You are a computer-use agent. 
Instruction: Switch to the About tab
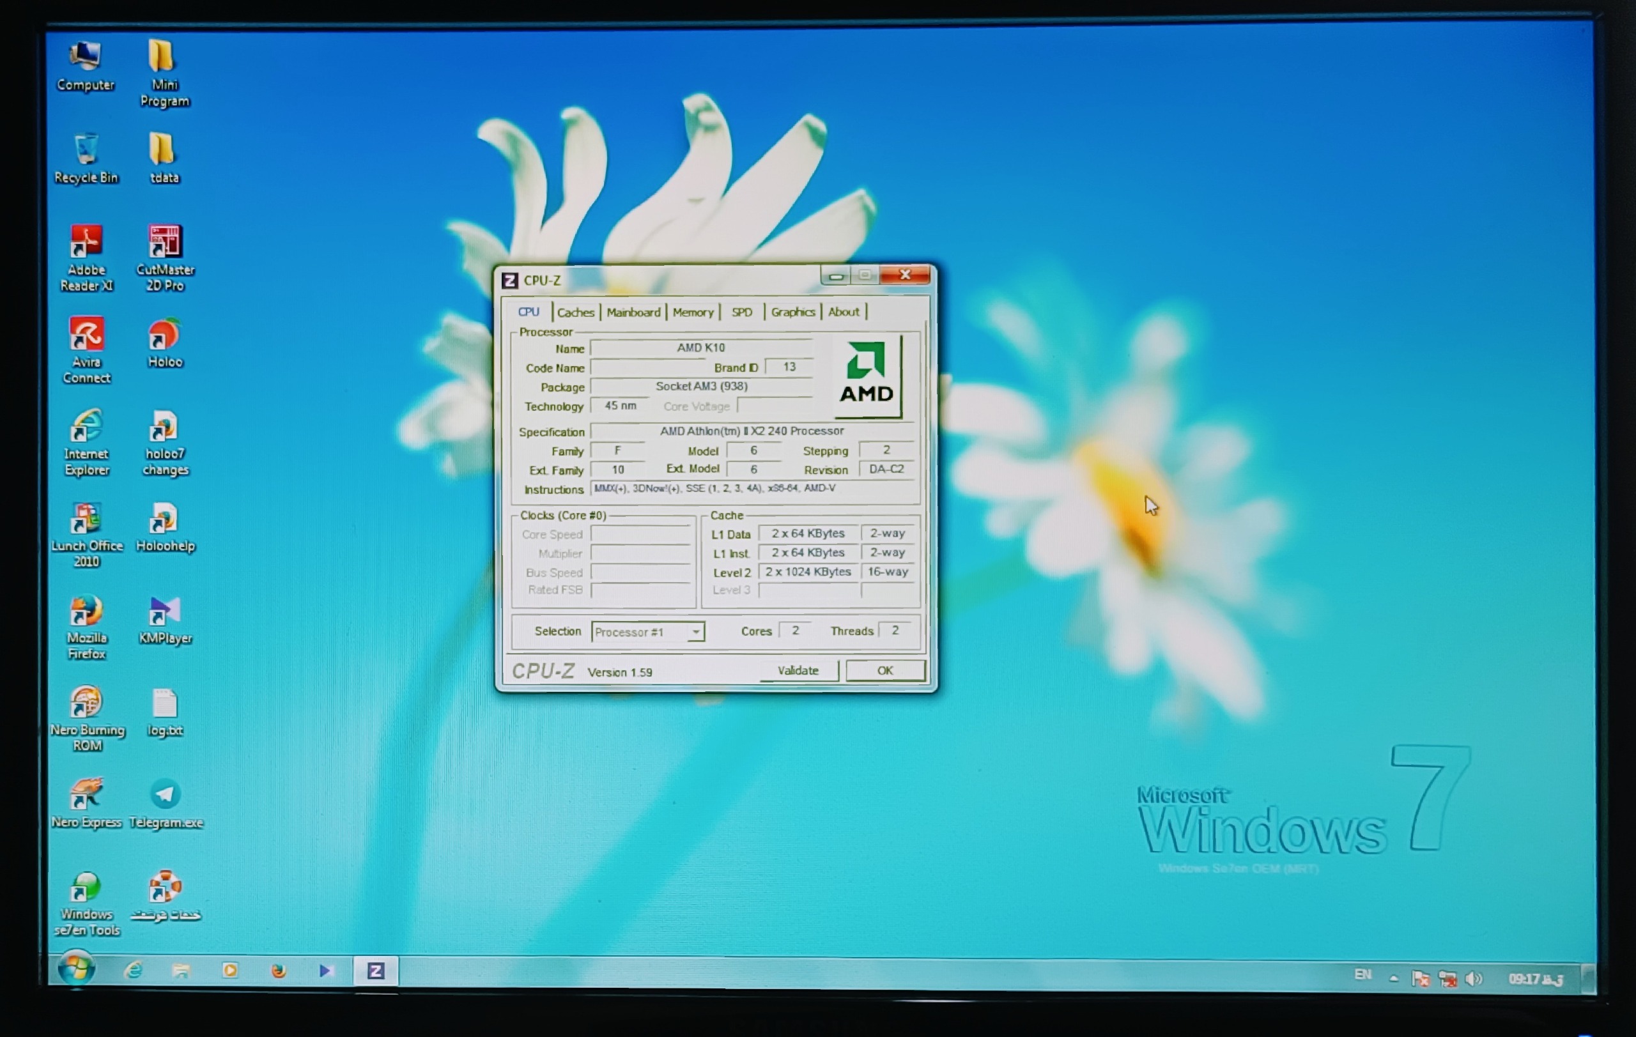[x=843, y=312]
